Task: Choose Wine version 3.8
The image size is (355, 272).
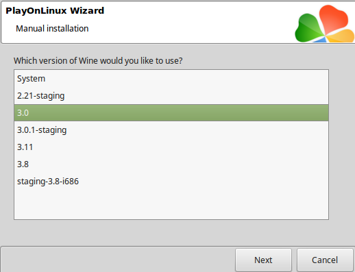Action: pos(171,164)
